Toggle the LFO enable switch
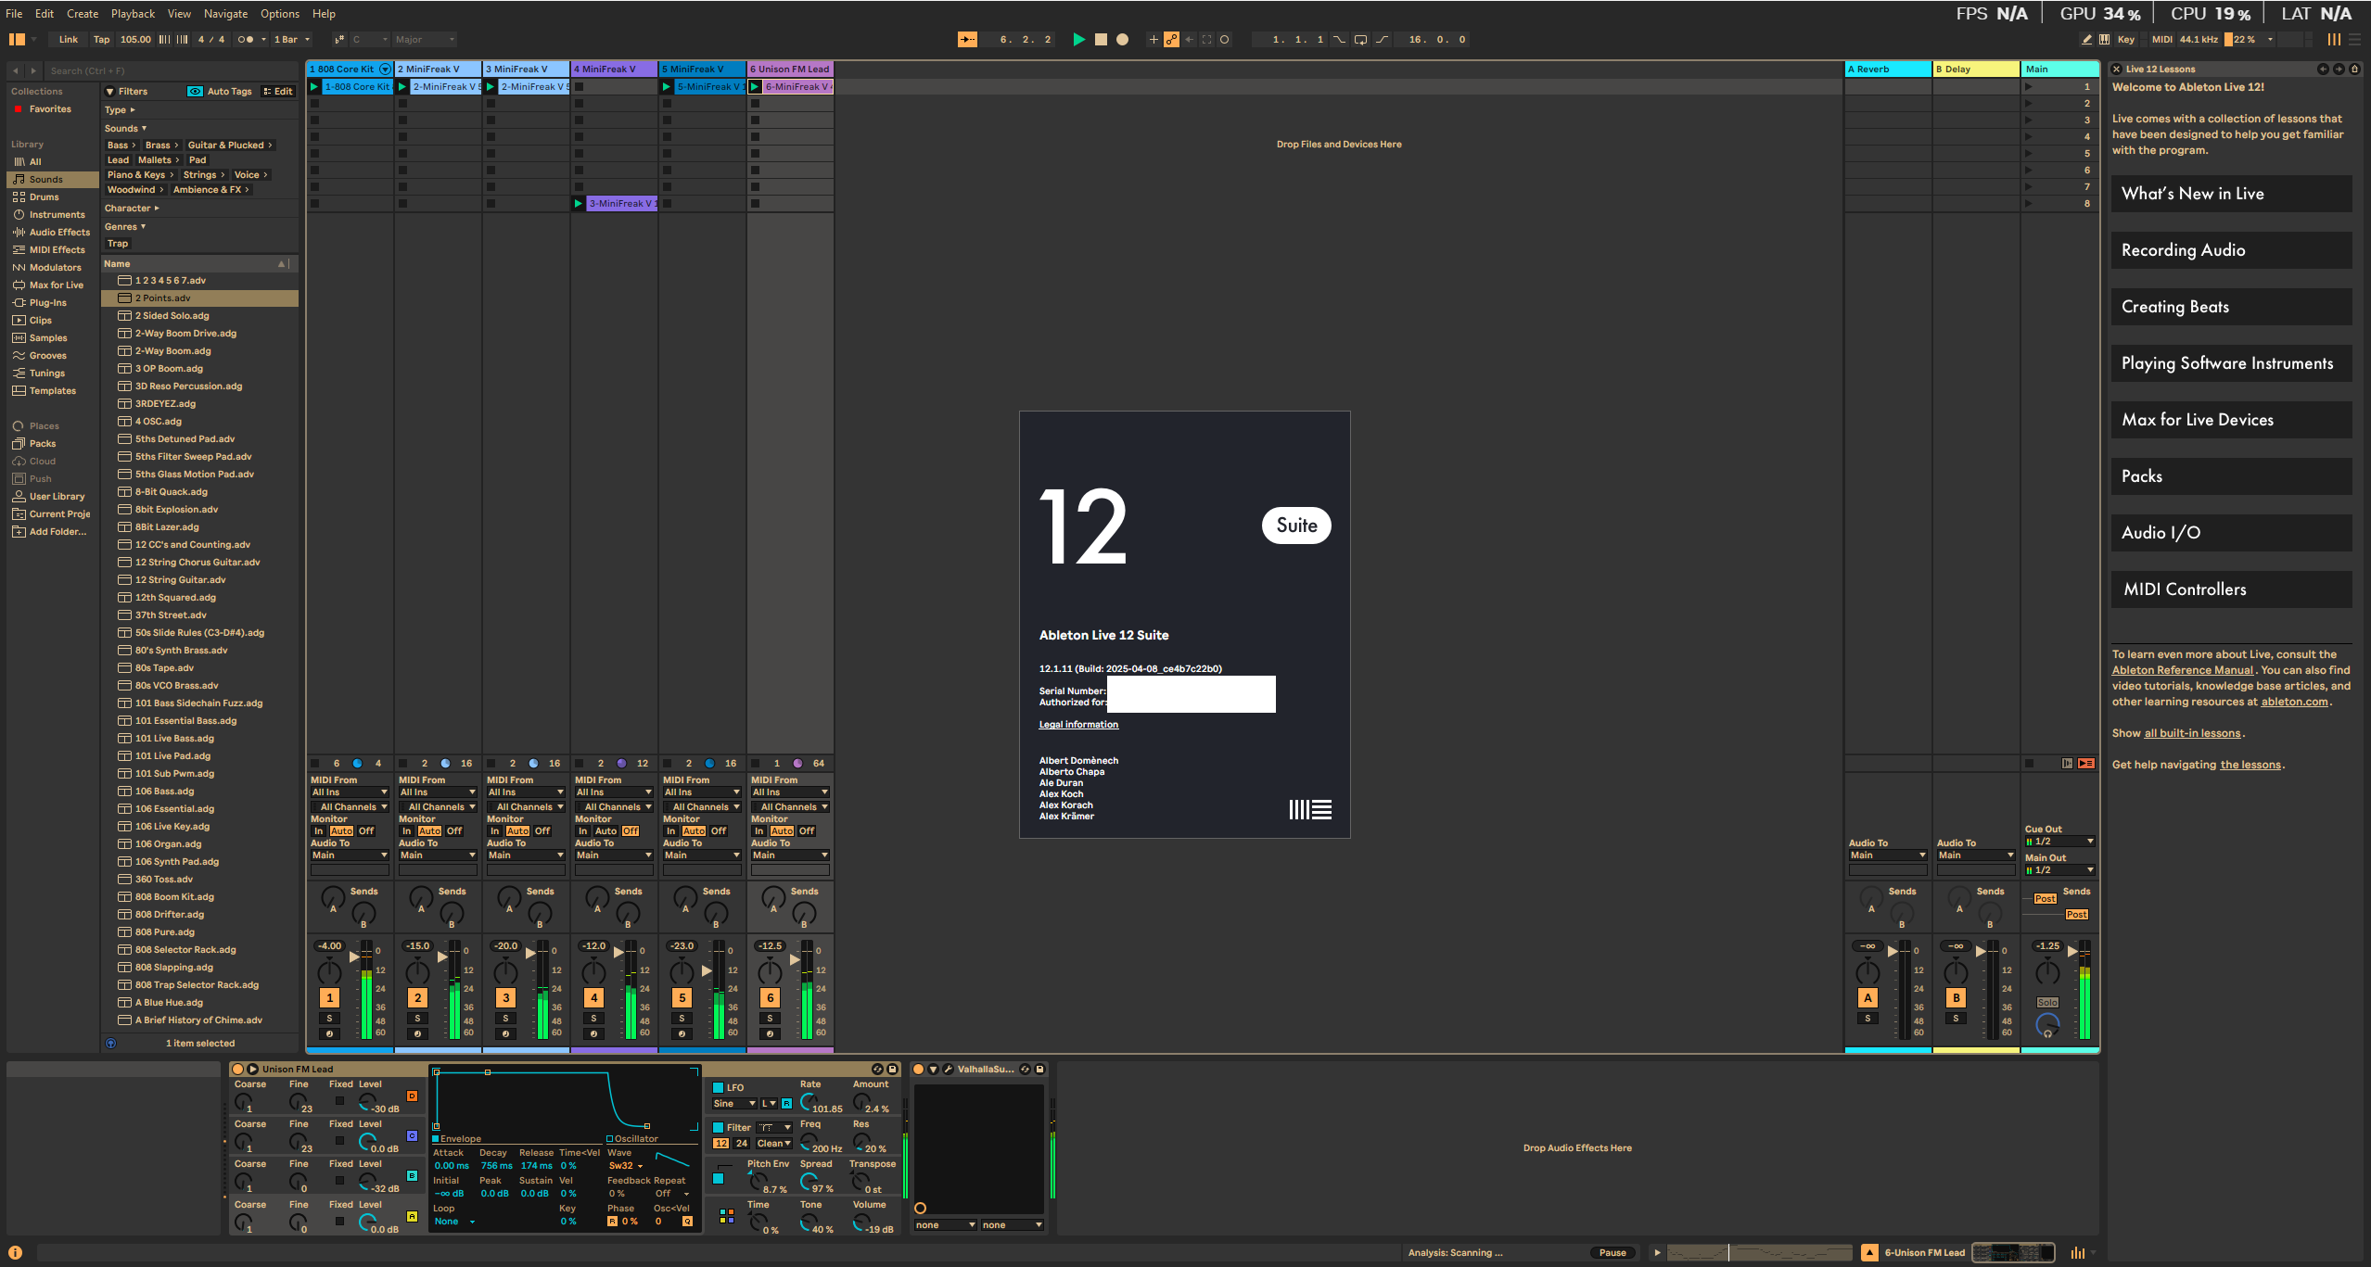Image resolution: width=2371 pixels, height=1267 pixels. [x=718, y=1088]
